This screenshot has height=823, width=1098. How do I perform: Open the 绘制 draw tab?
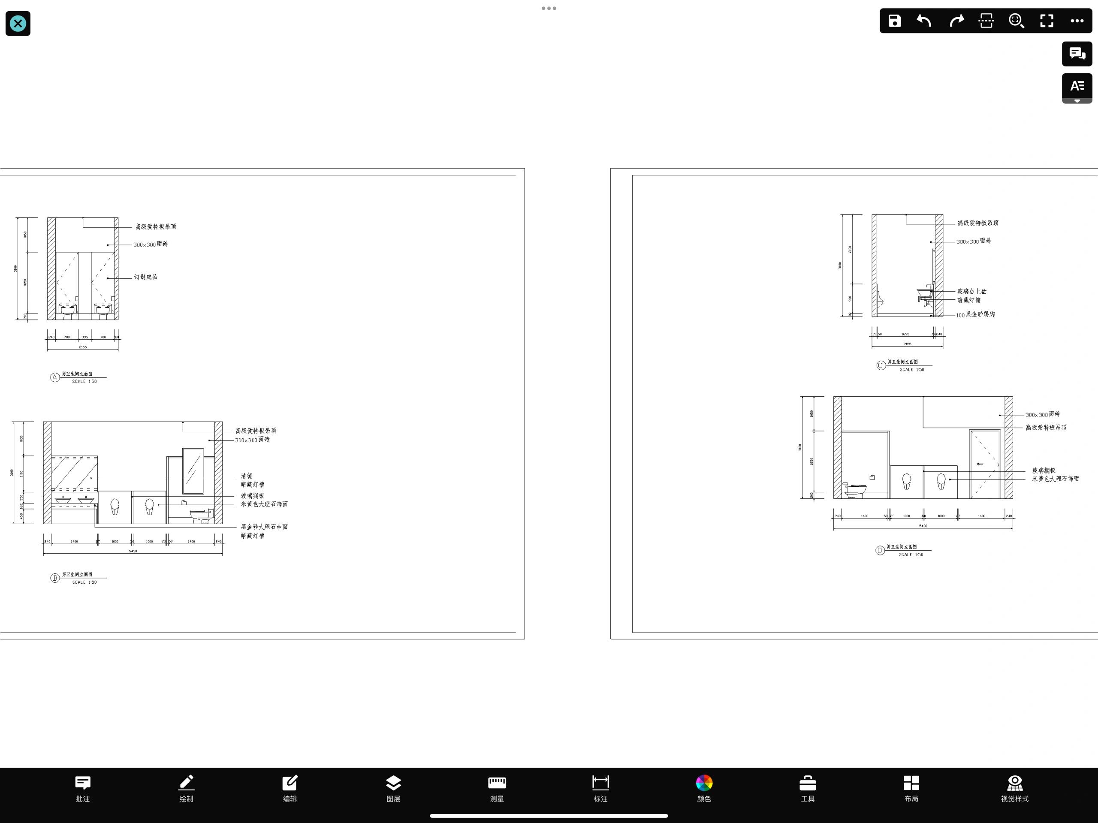186,789
